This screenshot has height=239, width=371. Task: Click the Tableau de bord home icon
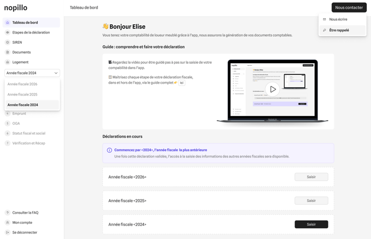pyautogui.click(x=8, y=23)
